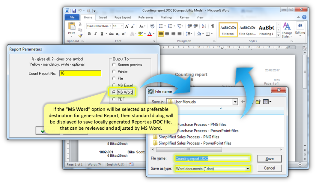The width and height of the screenshot is (316, 184).
Task: Switch to the References tab
Action: (146, 17)
